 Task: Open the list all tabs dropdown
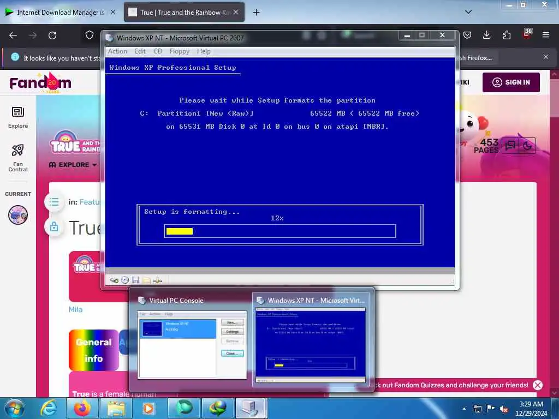pyautogui.click(x=468, y=13)
